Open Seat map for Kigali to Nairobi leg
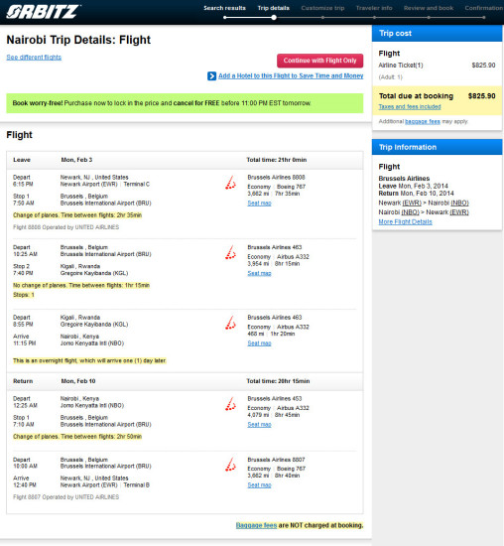Screen dimensions: 504x546 point(259,343)
